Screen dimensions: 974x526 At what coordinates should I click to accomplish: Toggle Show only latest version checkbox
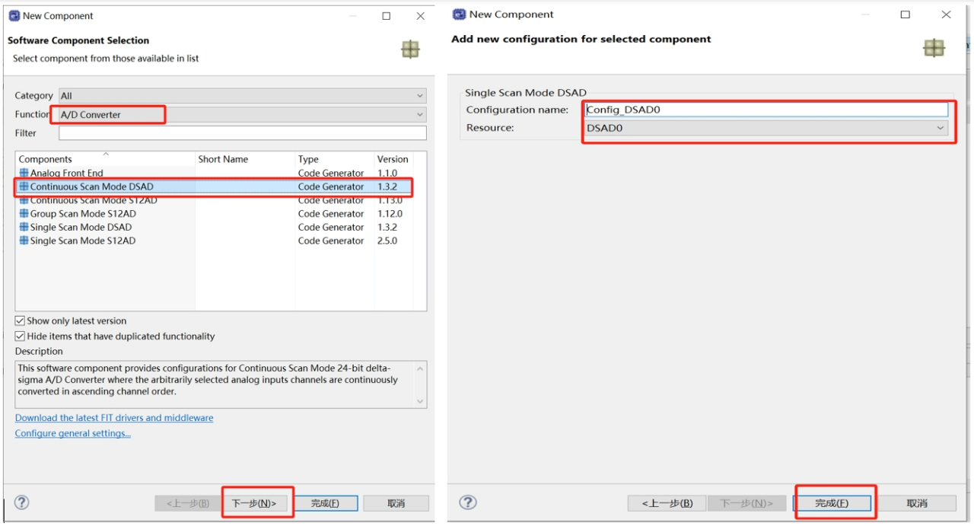pos(20,321)
